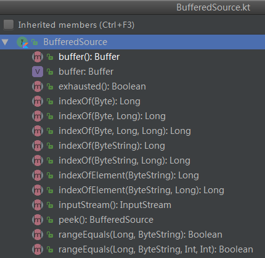The width and height of the screenshot is (265, 258).
Task: Click the method icon next to inputStream()
Action: pos(38,205)
